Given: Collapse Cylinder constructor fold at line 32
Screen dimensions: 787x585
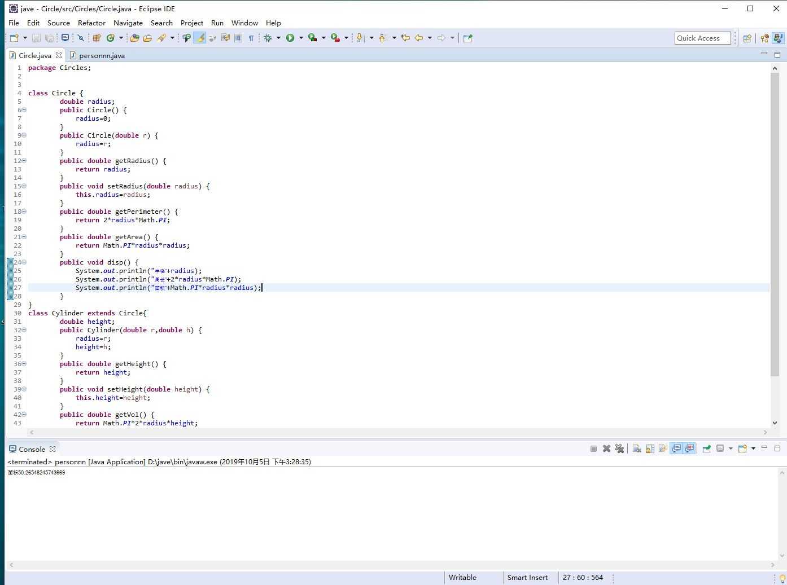Looking at the screenshot, I should tap(24, 329).
